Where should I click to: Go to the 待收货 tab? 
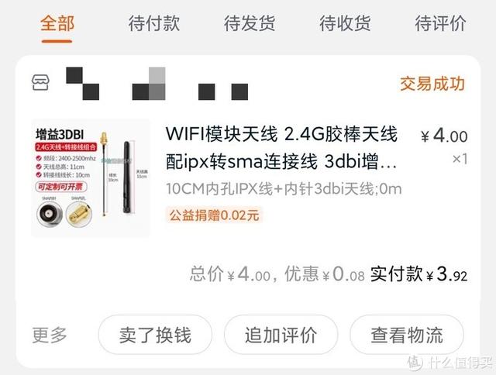point(345,23)
